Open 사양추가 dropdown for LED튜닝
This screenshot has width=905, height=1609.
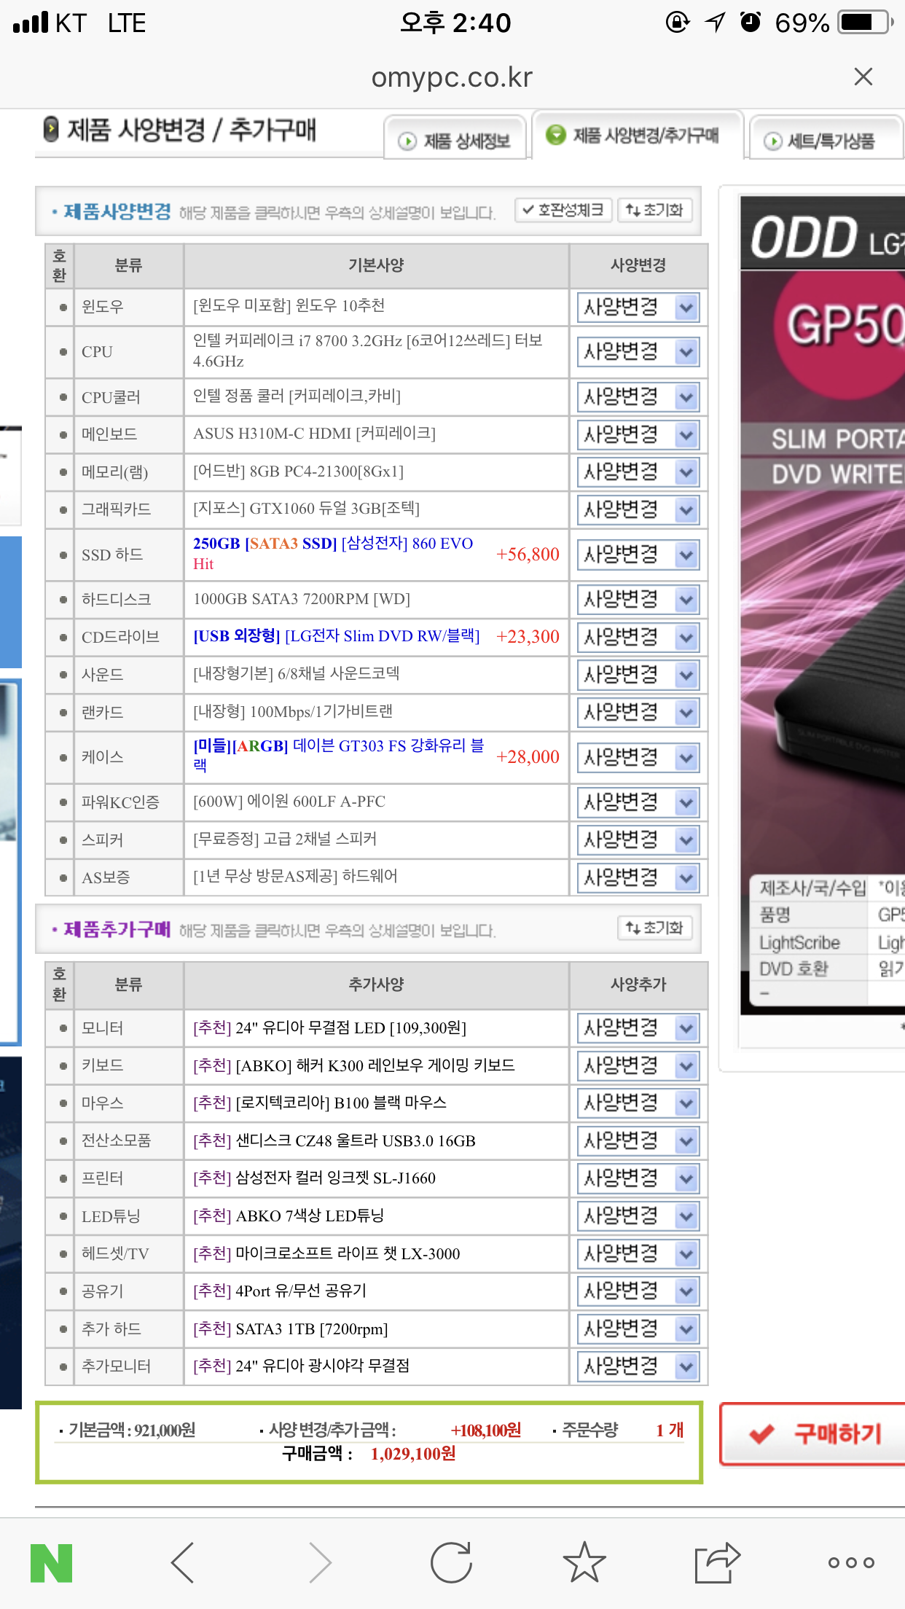[638, 1216]
